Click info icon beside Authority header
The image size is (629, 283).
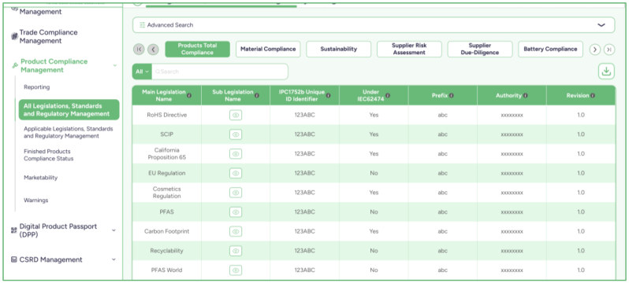(x=526, y=96)
